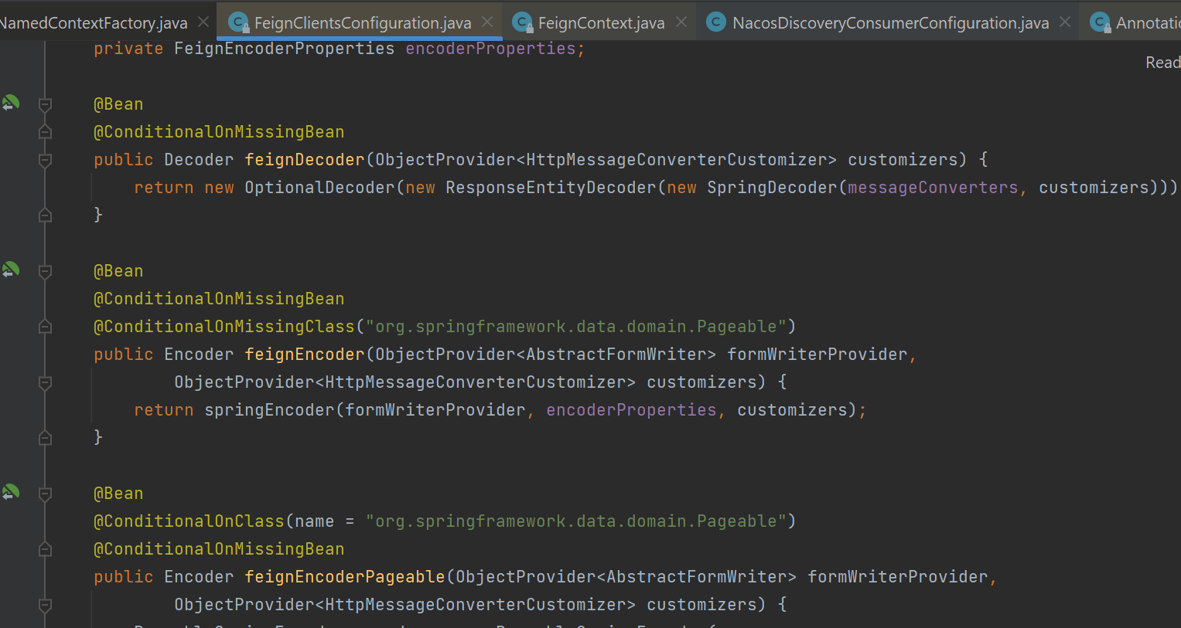Click the Spring bean gutter icon beside feignDecoder's @Bean
The width and height of the screenshot is (1181, 628).
click(x=11, y=103)
